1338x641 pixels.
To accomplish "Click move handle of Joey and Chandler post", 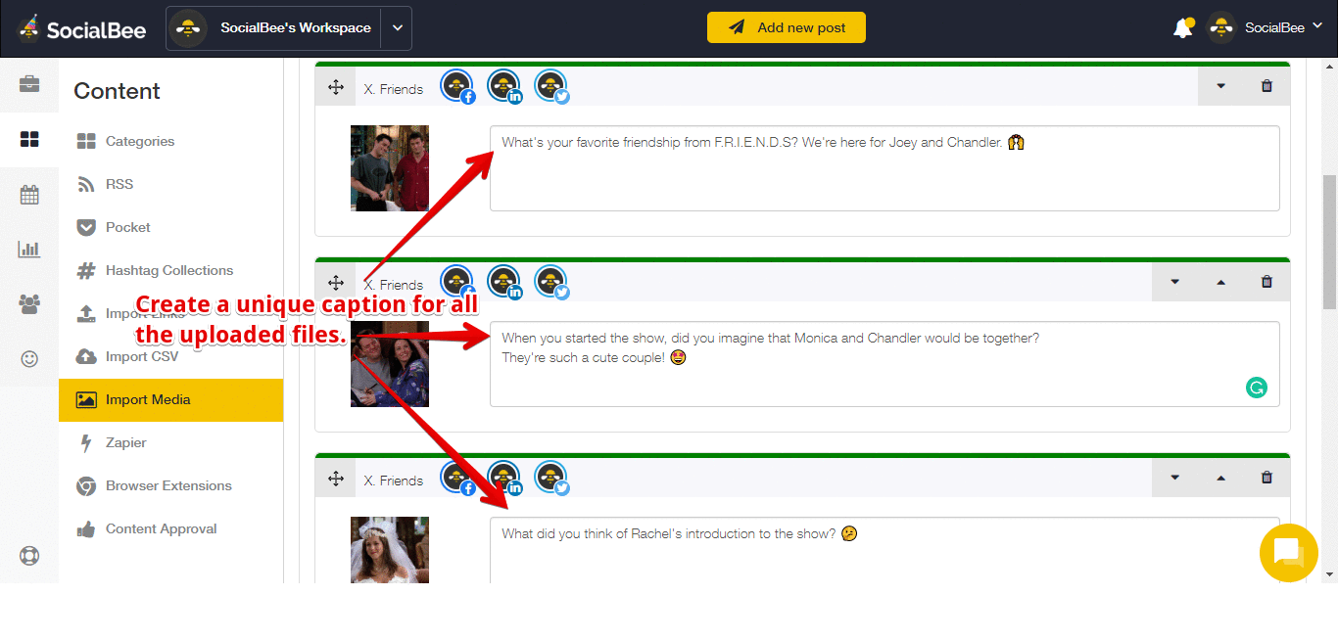I will (336, 87).
